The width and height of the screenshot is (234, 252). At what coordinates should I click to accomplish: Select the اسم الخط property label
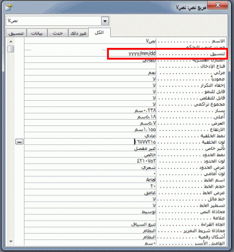tap(214, 180)
